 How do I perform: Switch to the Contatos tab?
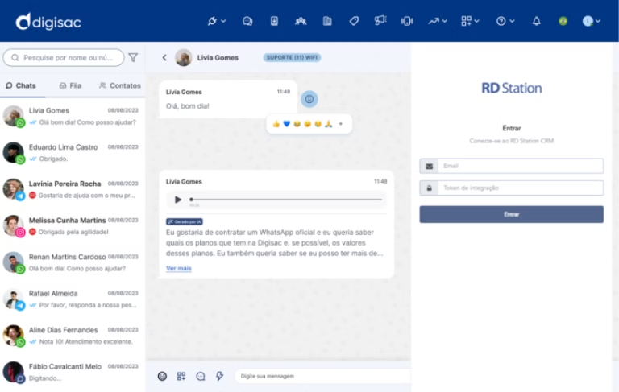[120, 85]
